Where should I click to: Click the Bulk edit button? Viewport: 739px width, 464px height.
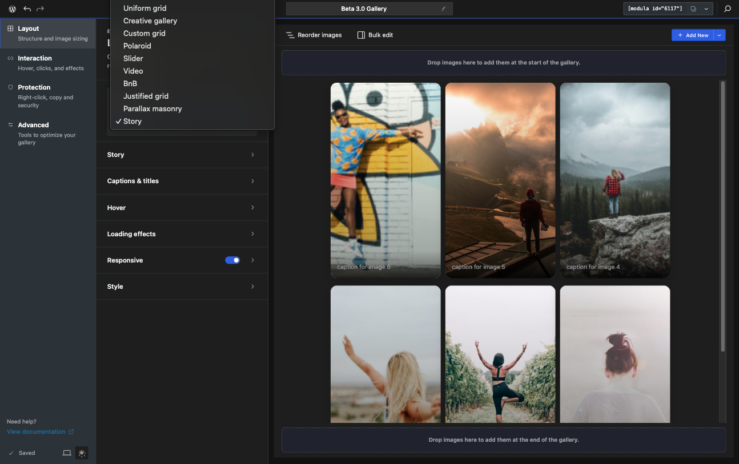(x=375, y=35)
